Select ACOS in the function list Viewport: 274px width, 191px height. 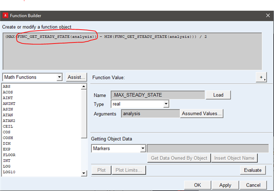click(x=8, y=92)
